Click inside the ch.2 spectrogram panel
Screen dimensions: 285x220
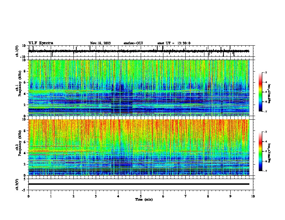tap(139, 147)
